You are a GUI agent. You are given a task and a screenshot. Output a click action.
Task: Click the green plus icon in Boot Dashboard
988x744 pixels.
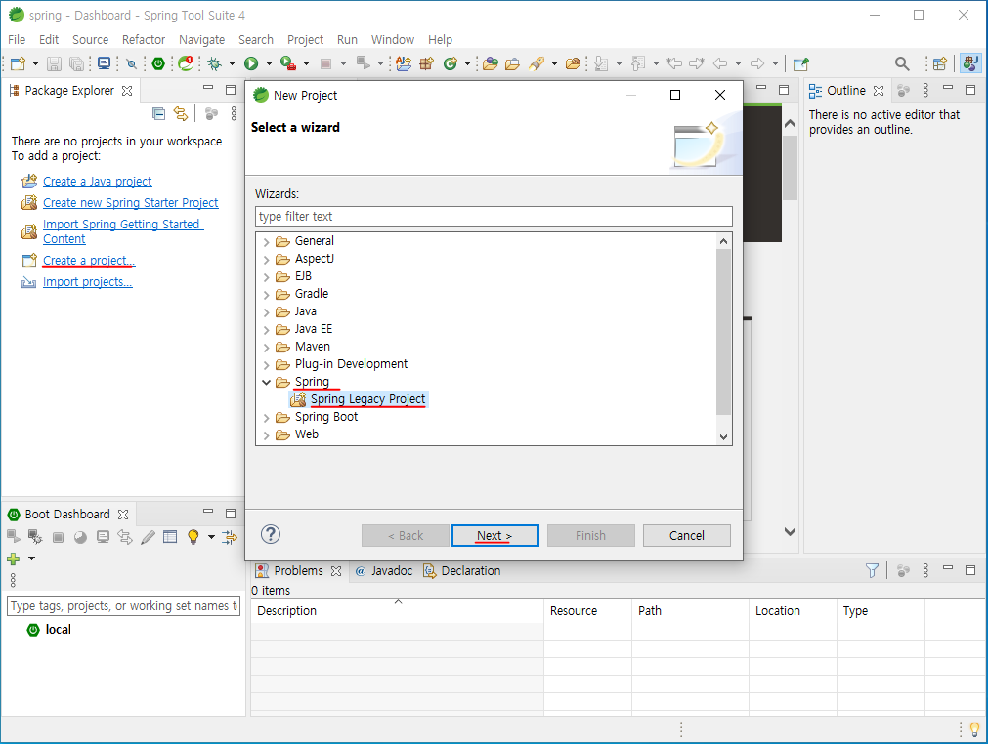click(14, 558)
